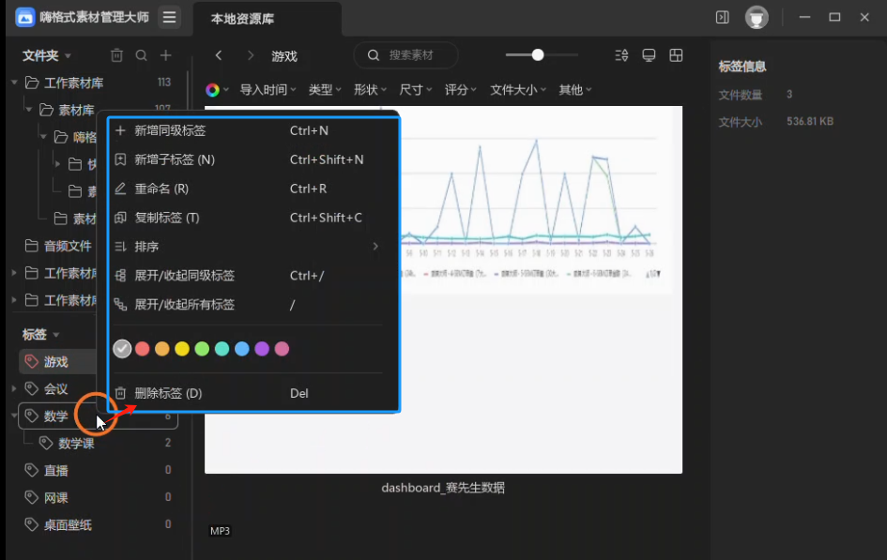Pick the orange tag color swatch
Screen dimensions: 887x560
(x=162, y=349)
